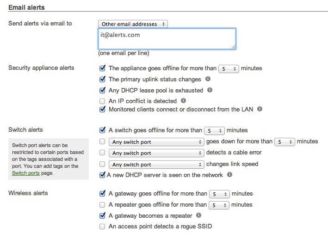This screenshot has height=233, width=328.
Task: Uncheck The appliance goes offline alert
Action: (x=102, y=68)
